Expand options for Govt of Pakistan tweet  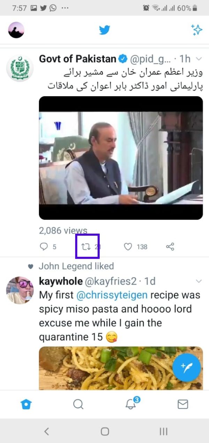(x=199, y=59)
